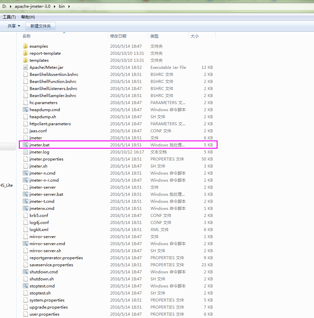The height and width of the screenshot is (318, 314).
Task: Open the 共享 dropdown
Action: pos(14,26)
